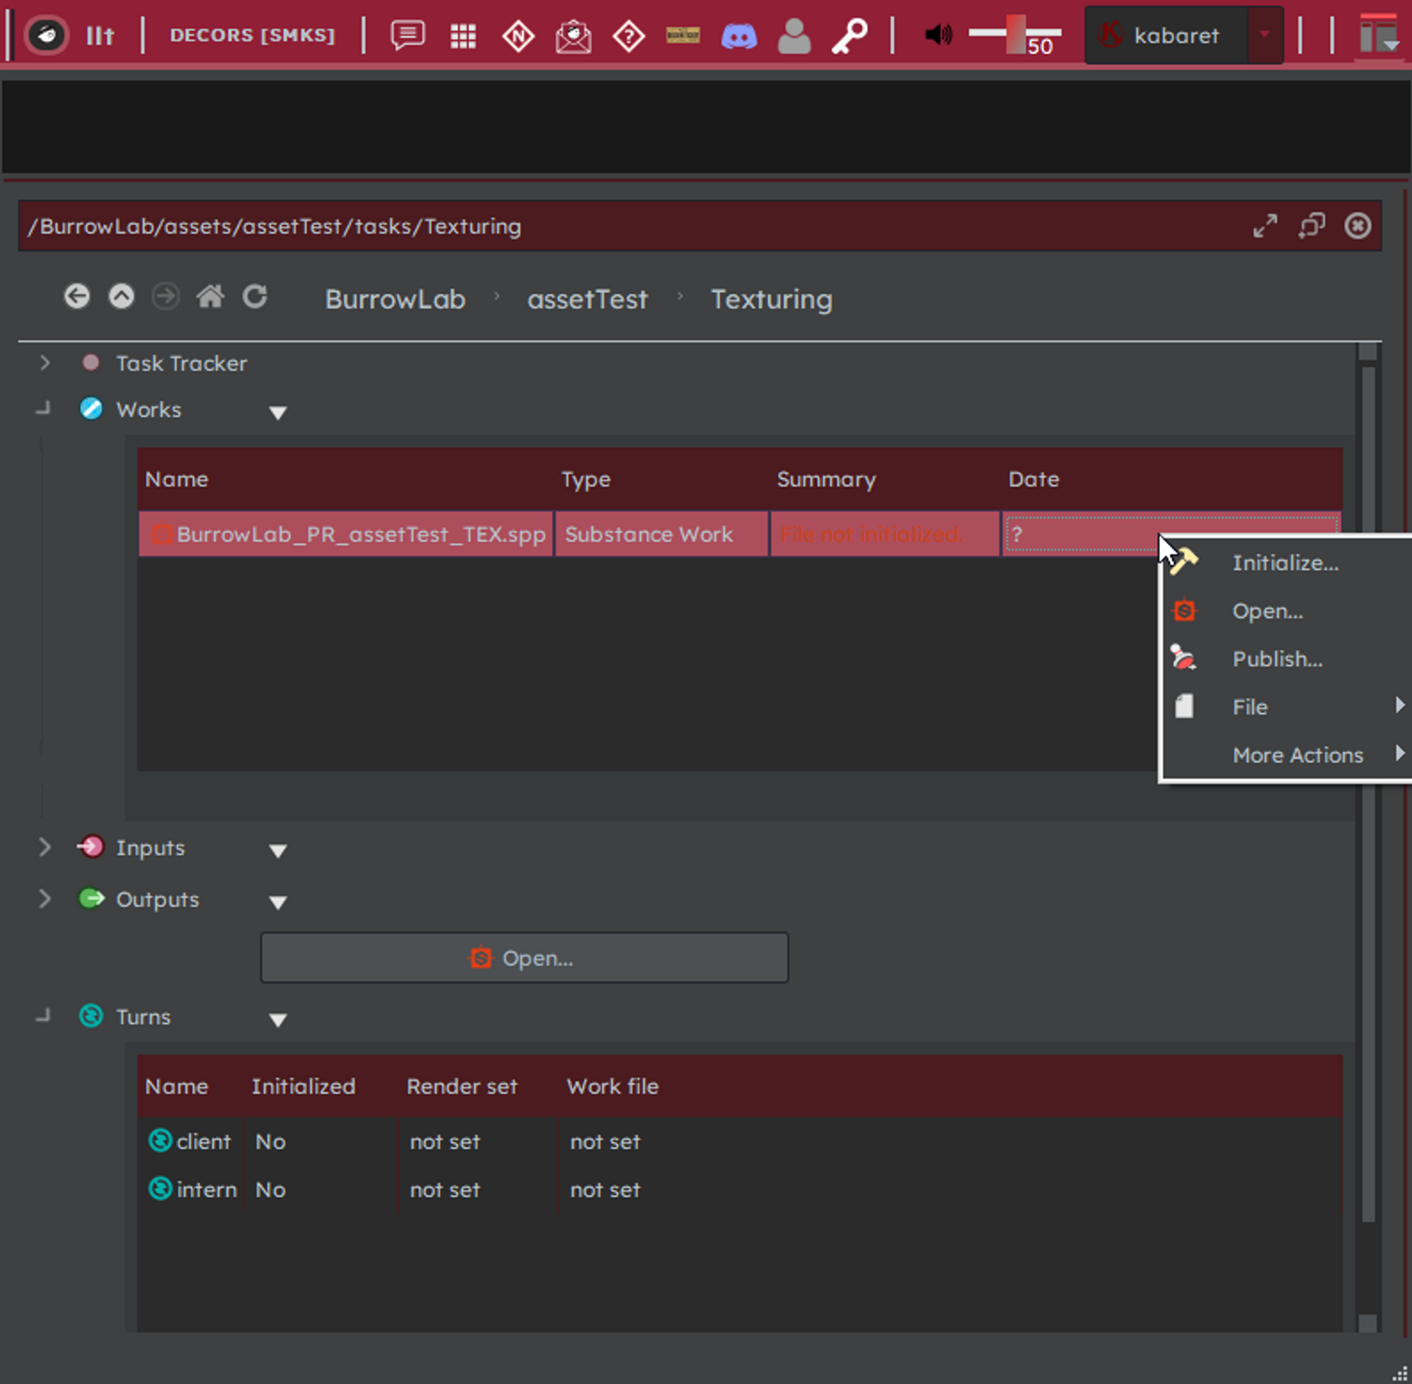The width and height of the screenshot is (1412, 1384).
Task: Collapse the Works section
Action: pyautogui.click(x=44, y=409)
